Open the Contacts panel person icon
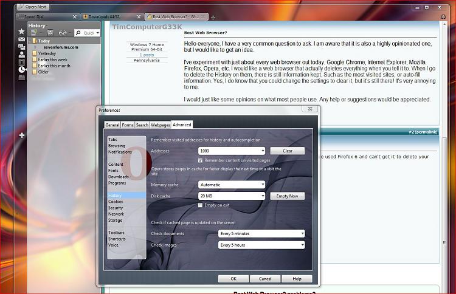The width and height of the screenshot is (456, 294). (21, 54)
